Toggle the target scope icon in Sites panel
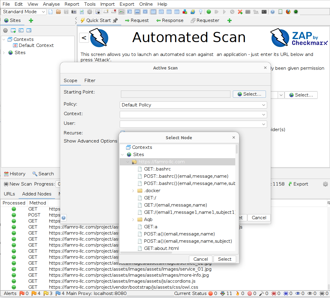This screenshot has width=330, height=298. click(x=5, y=30)
